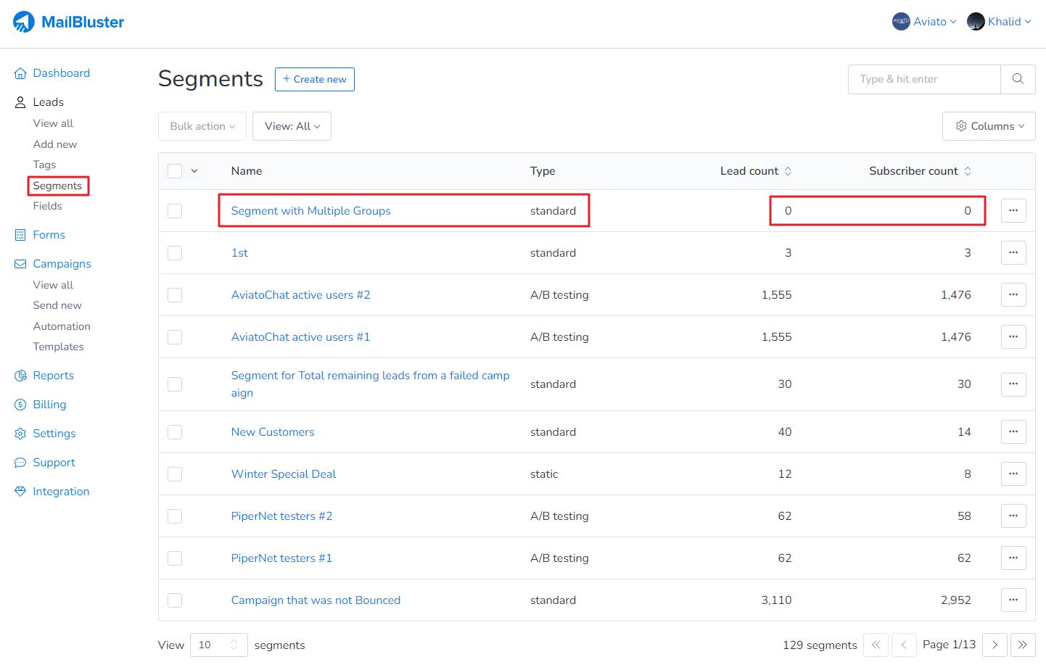Check the box beside PiperNet testers #2
The width and height of the screenshot is (1046, 670).
tap(175, 516)
